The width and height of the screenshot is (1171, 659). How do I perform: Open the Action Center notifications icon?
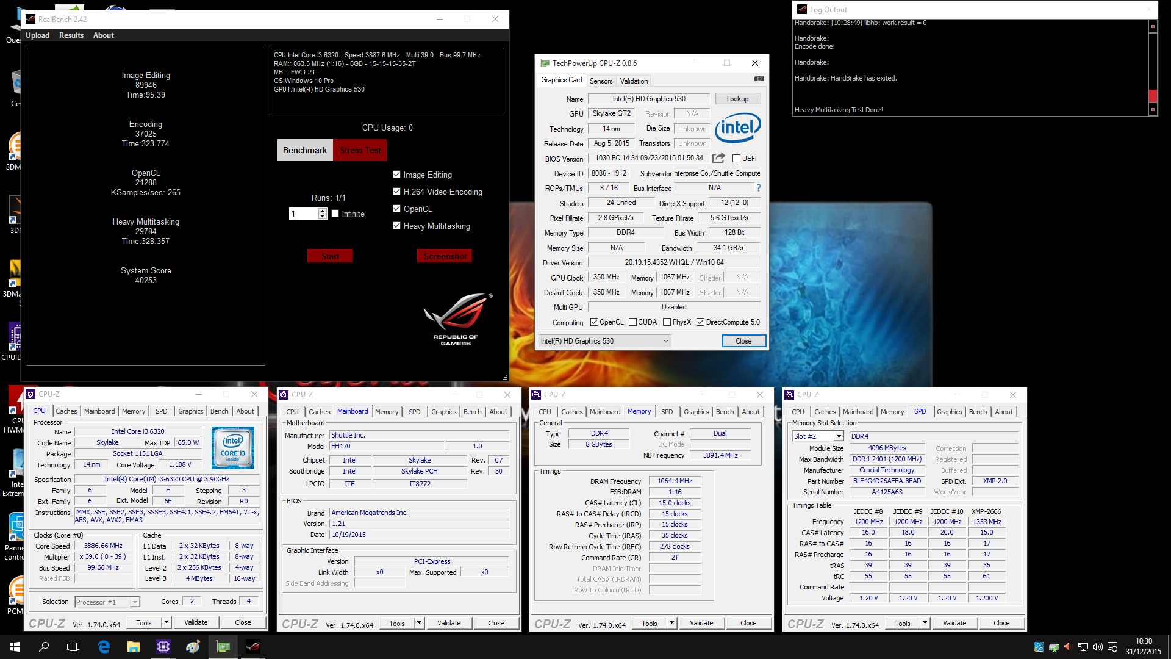[x=1112, y=647]
